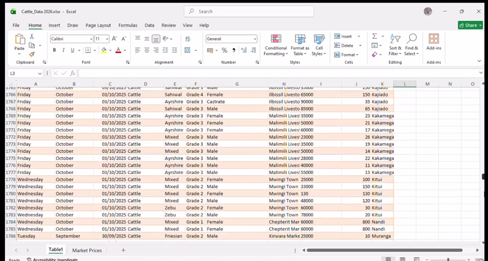488x261 pixels.
Task: Open the yellow Fill Color swatch
Action: (104, 50)
